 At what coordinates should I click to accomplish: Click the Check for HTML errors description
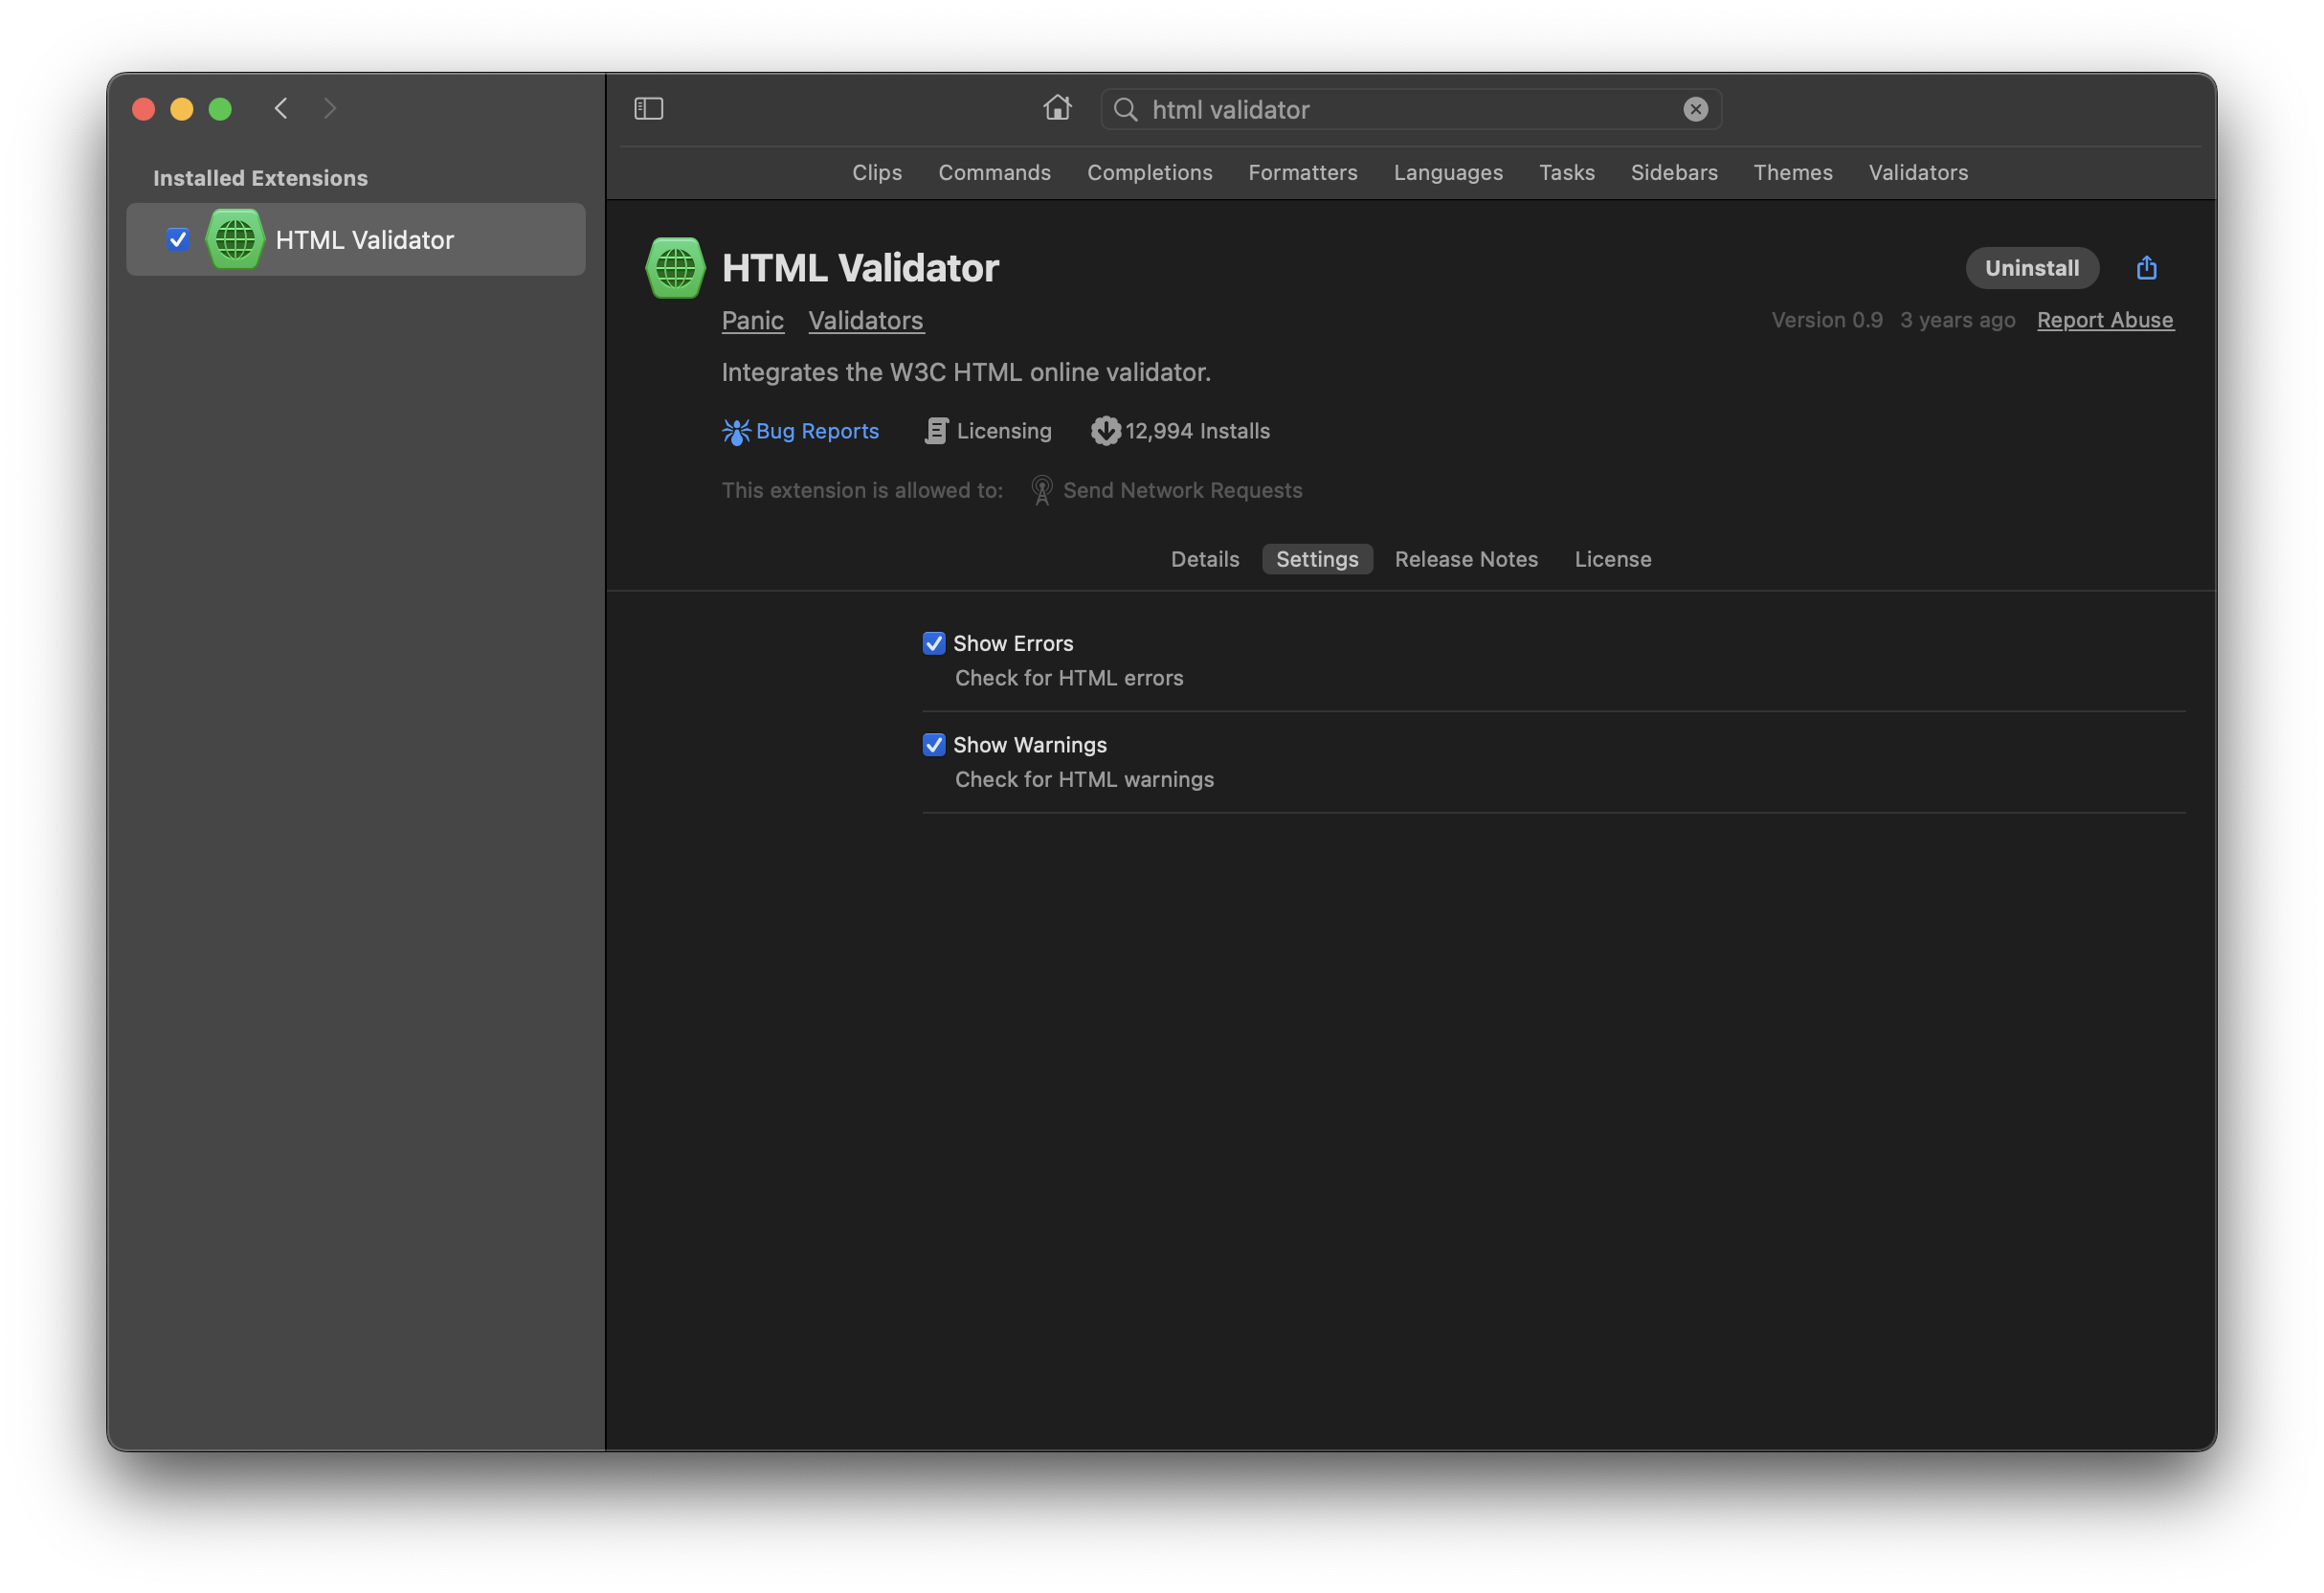(x=1068, y=678)
